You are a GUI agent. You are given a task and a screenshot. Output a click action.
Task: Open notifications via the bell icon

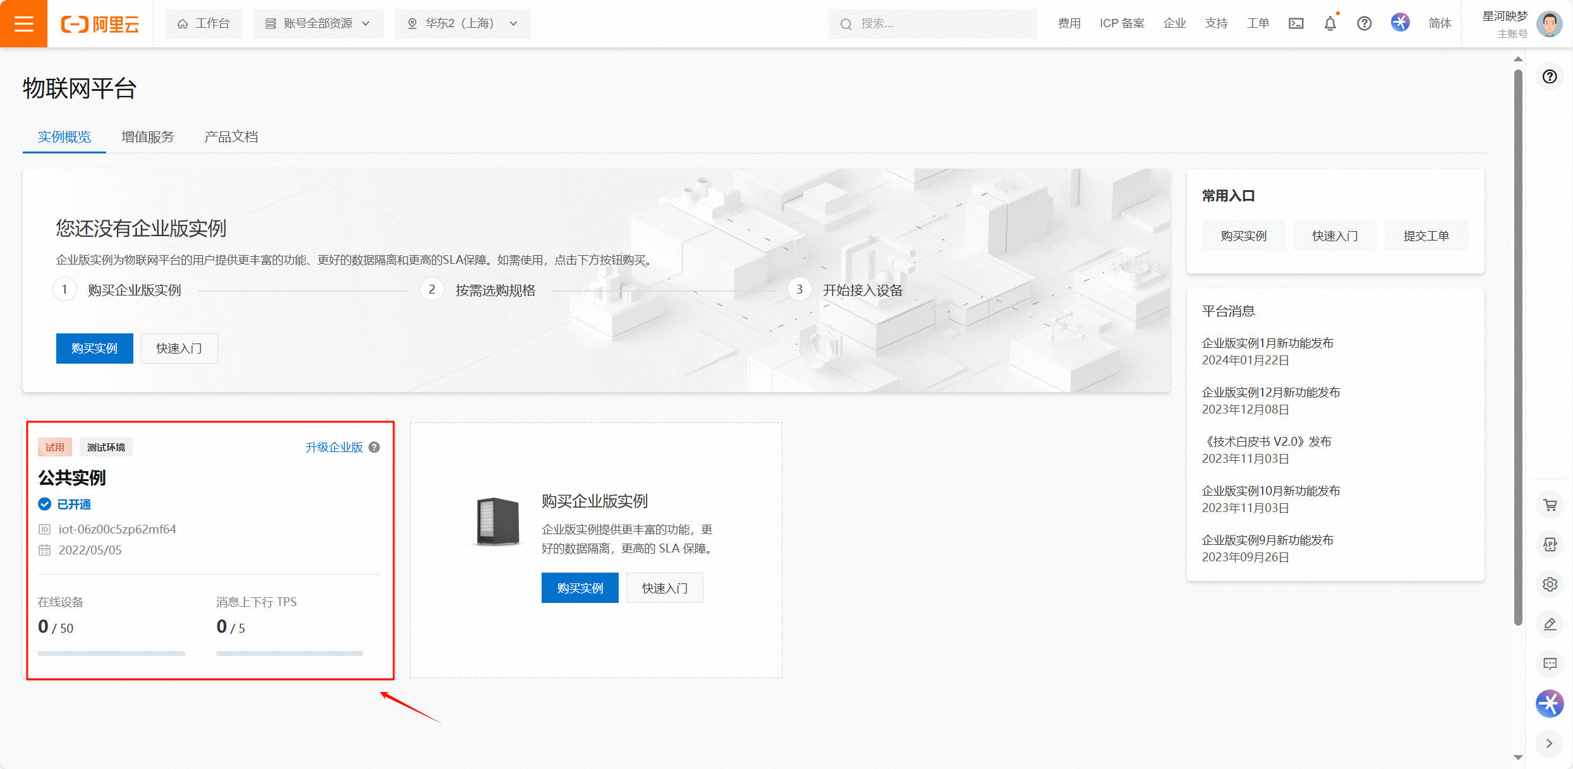pos(1330,23)
